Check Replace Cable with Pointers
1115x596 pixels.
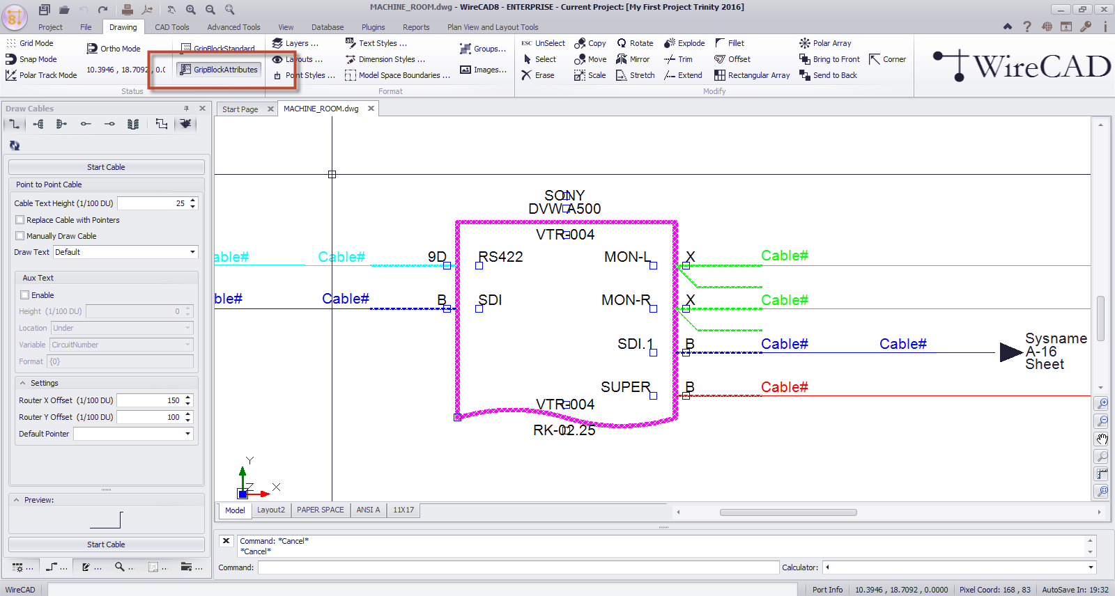point(20,220)
